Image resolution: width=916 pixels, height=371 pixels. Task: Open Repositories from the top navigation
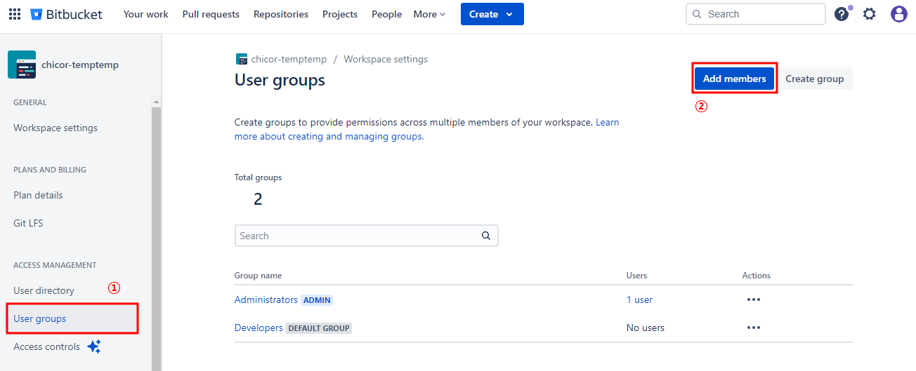[281, 14]
